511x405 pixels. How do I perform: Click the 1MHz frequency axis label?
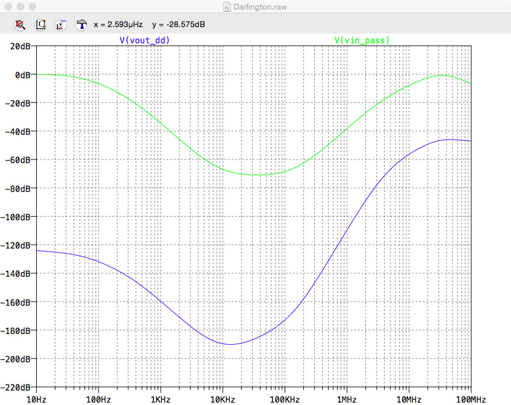pos(347,400)
